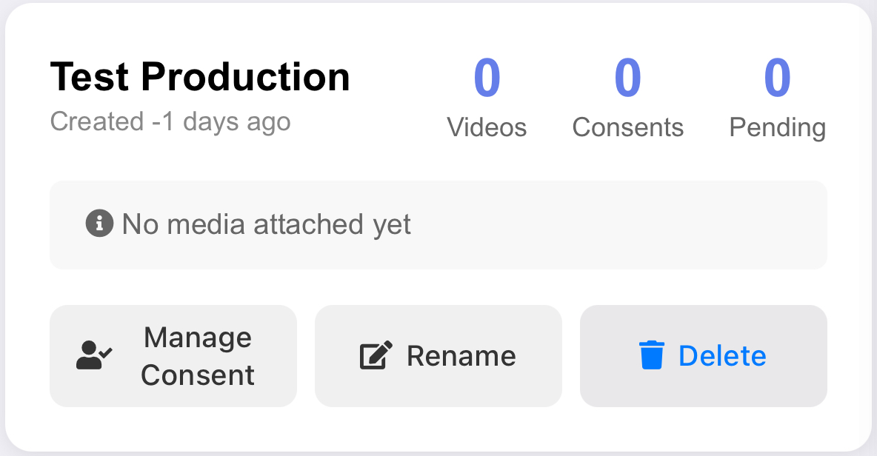The image size is (877, 456).
Task: Click the info circle icon in media notice
Action: (x=99, y=223)
